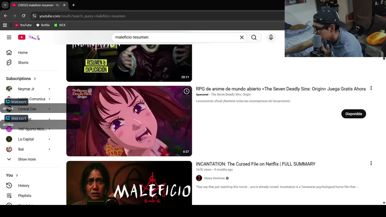Click the '167K views' text
This screenshot has height=217, width=386.
pos(204,170)
